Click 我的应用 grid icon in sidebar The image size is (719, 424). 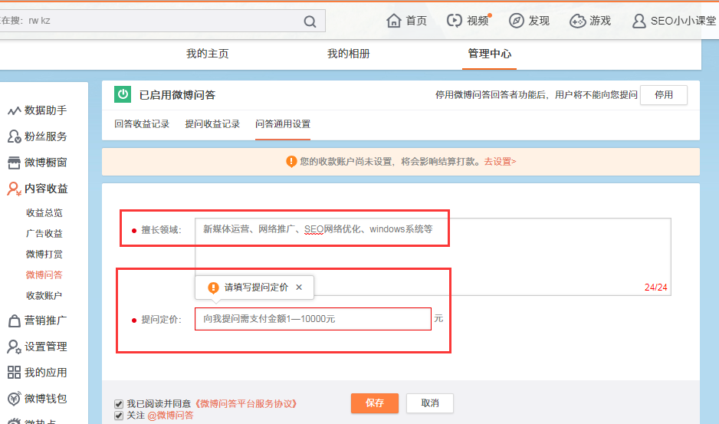click(x=15, y=372)
